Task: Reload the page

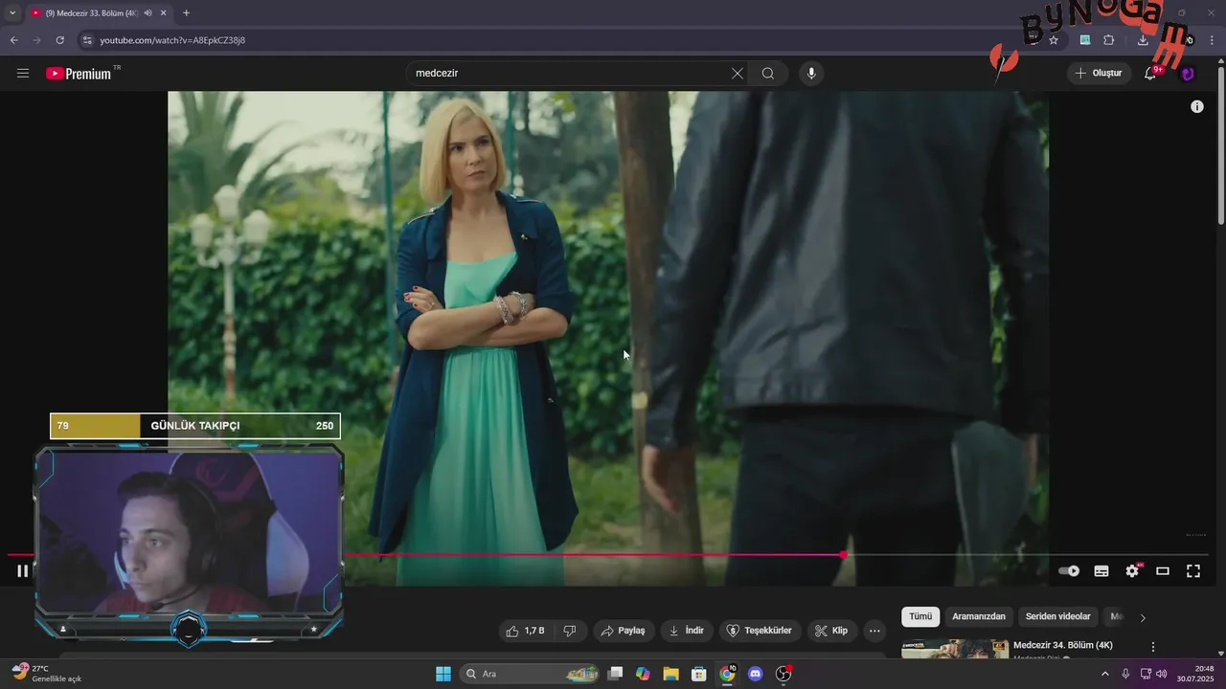Action: point(59,40)
